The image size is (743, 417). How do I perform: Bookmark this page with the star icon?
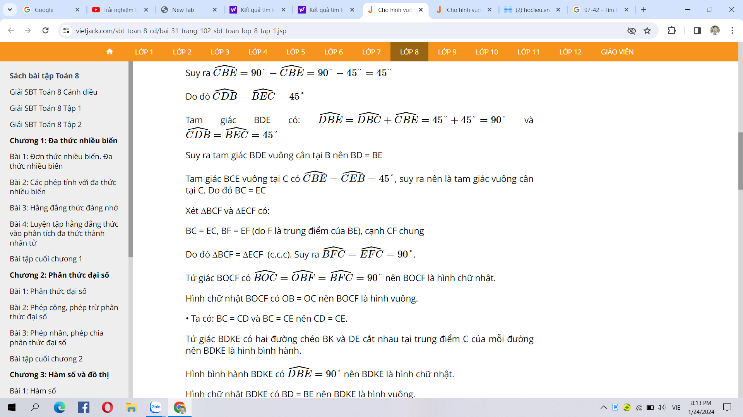(x=647, y=31)
